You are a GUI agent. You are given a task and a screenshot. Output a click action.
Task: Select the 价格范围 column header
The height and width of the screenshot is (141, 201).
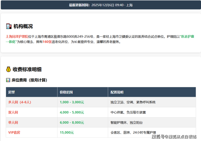coord(66,92)
